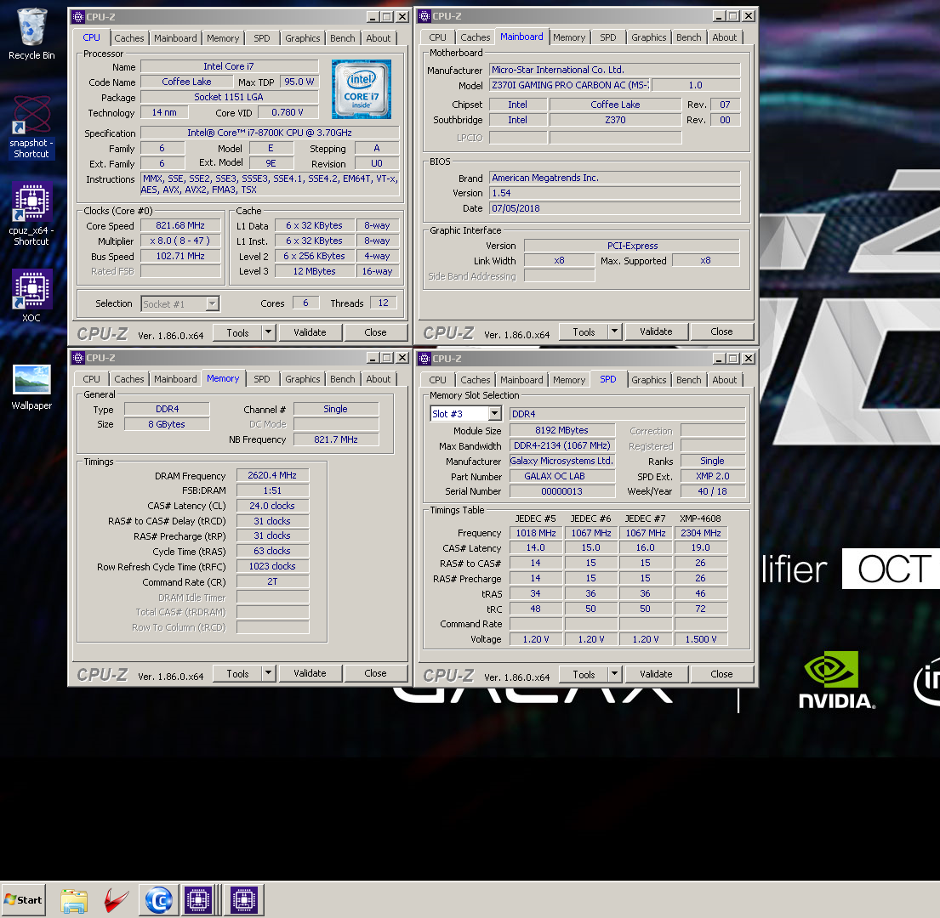Click Tools button in the Memory window
This screenshot has height=918, width=940.
click(237, 674)
